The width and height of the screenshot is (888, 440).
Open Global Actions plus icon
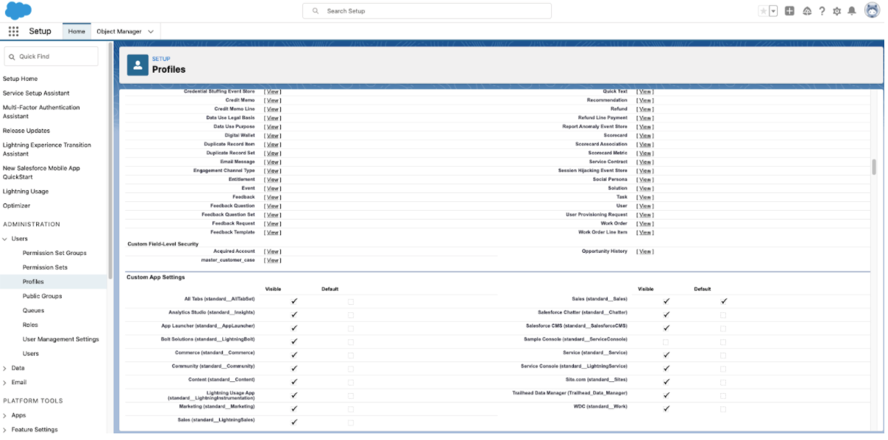789,11
